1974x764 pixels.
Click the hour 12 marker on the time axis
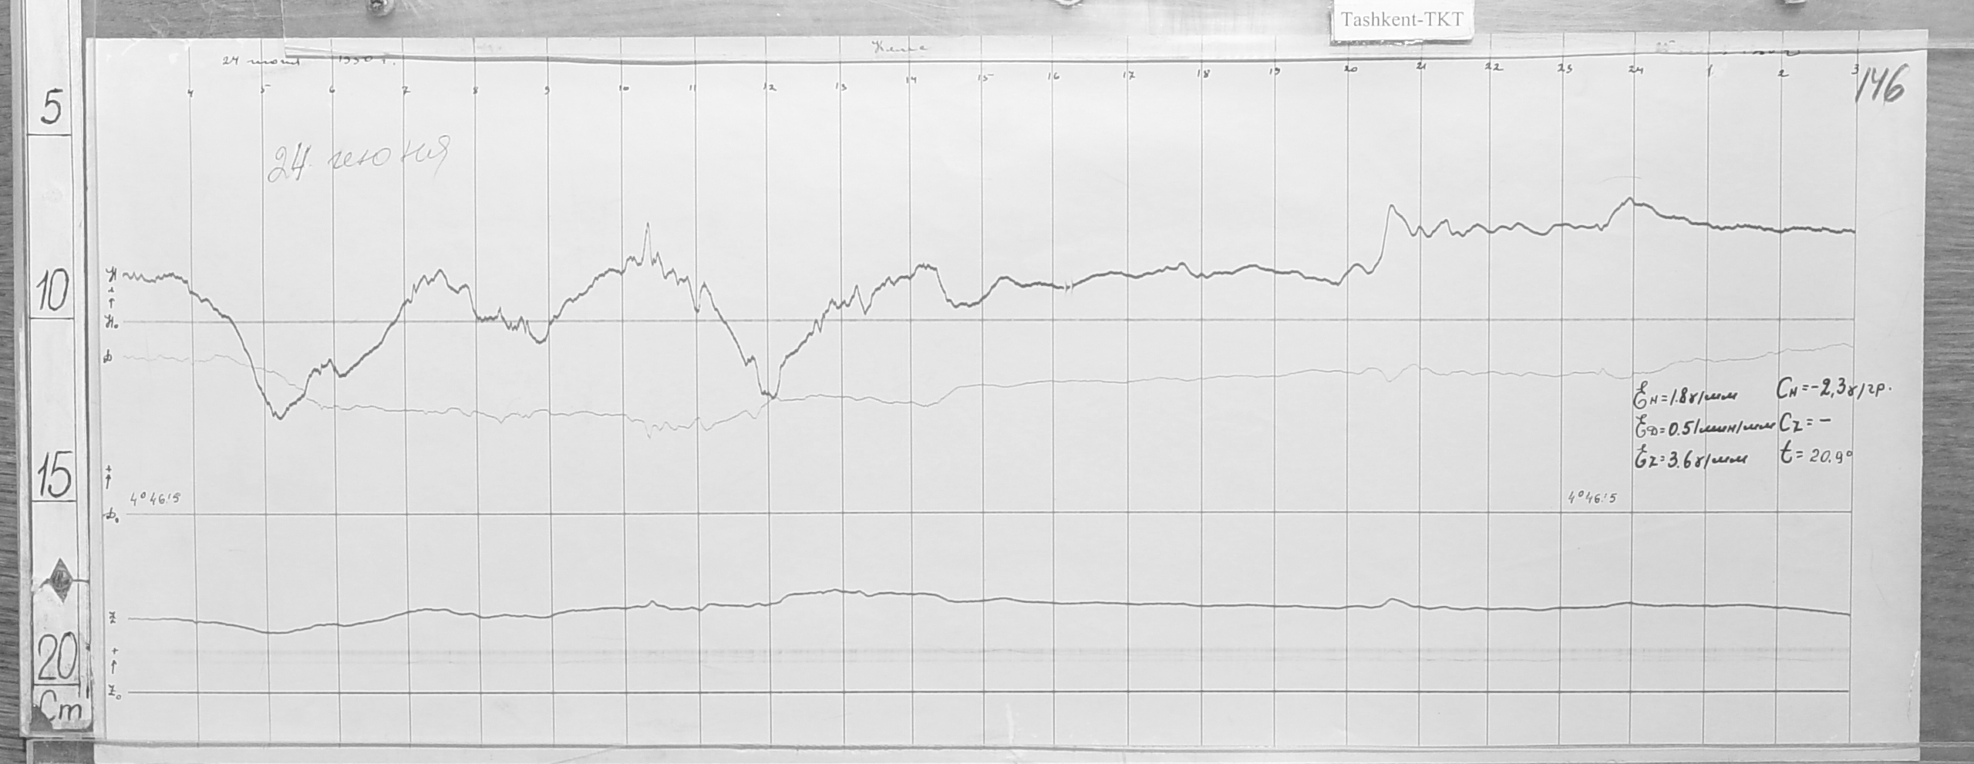point(769,89)
